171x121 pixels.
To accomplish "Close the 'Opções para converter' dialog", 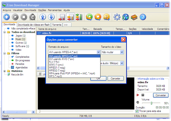I will pyautogui.click(x=123, y=40).
